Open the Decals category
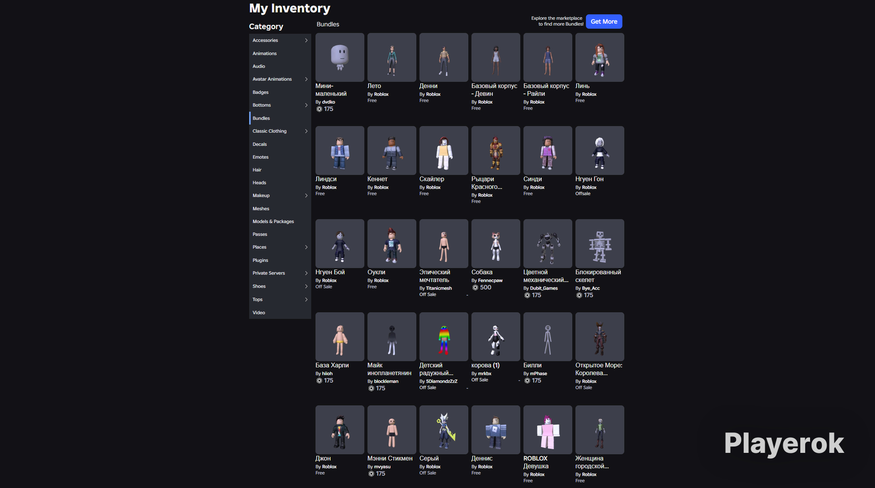 280,144
